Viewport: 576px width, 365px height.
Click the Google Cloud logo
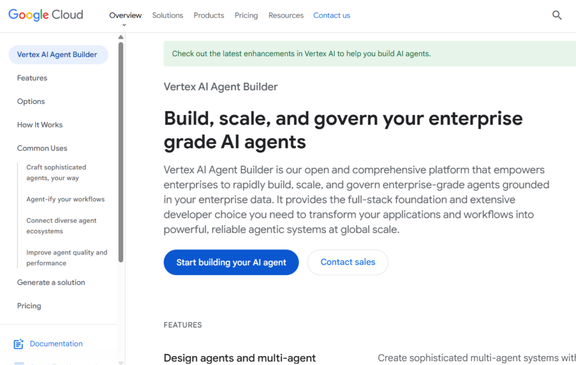[x=46, y=15]
